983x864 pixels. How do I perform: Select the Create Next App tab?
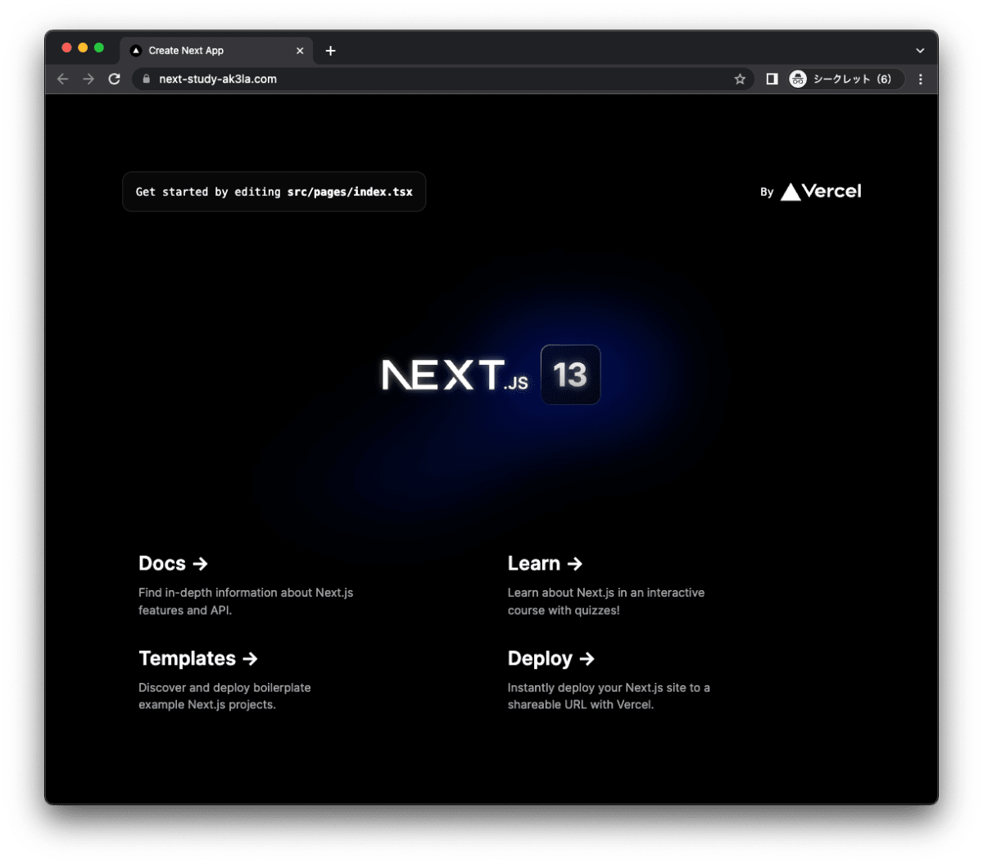click(x=216, y=51)
